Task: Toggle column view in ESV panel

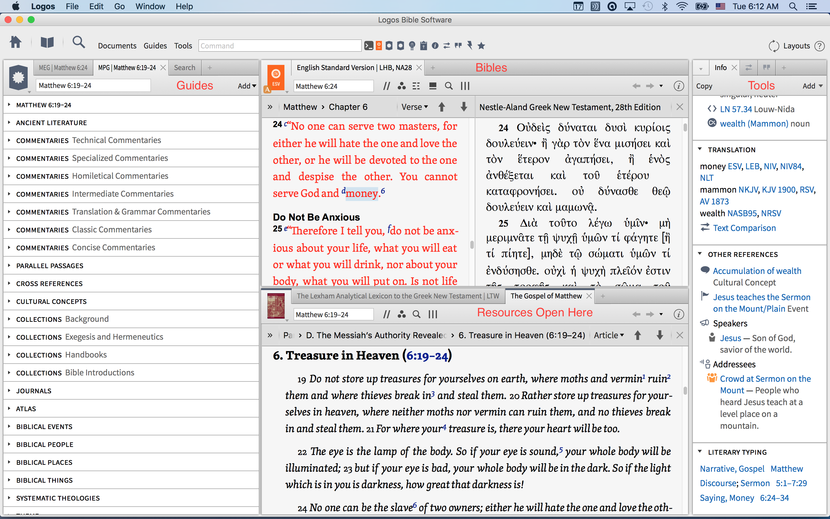Action: click(465, 86)
